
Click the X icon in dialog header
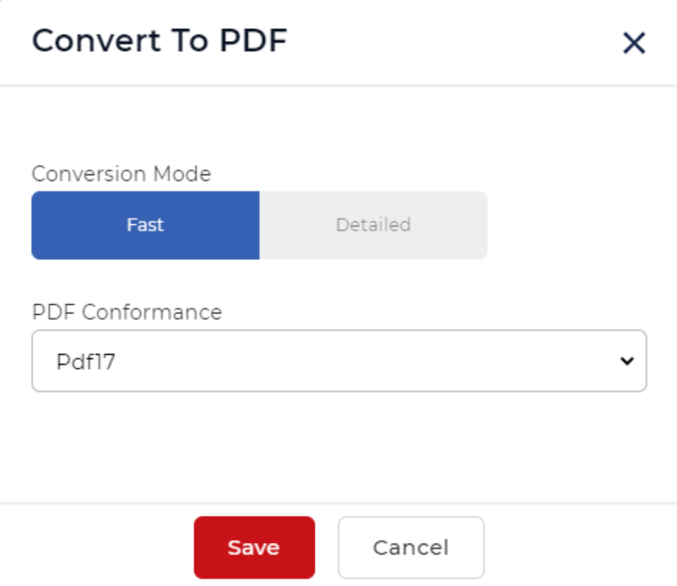coord(633,44)
